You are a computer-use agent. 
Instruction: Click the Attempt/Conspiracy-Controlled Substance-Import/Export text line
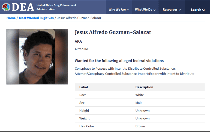(134, 74)
